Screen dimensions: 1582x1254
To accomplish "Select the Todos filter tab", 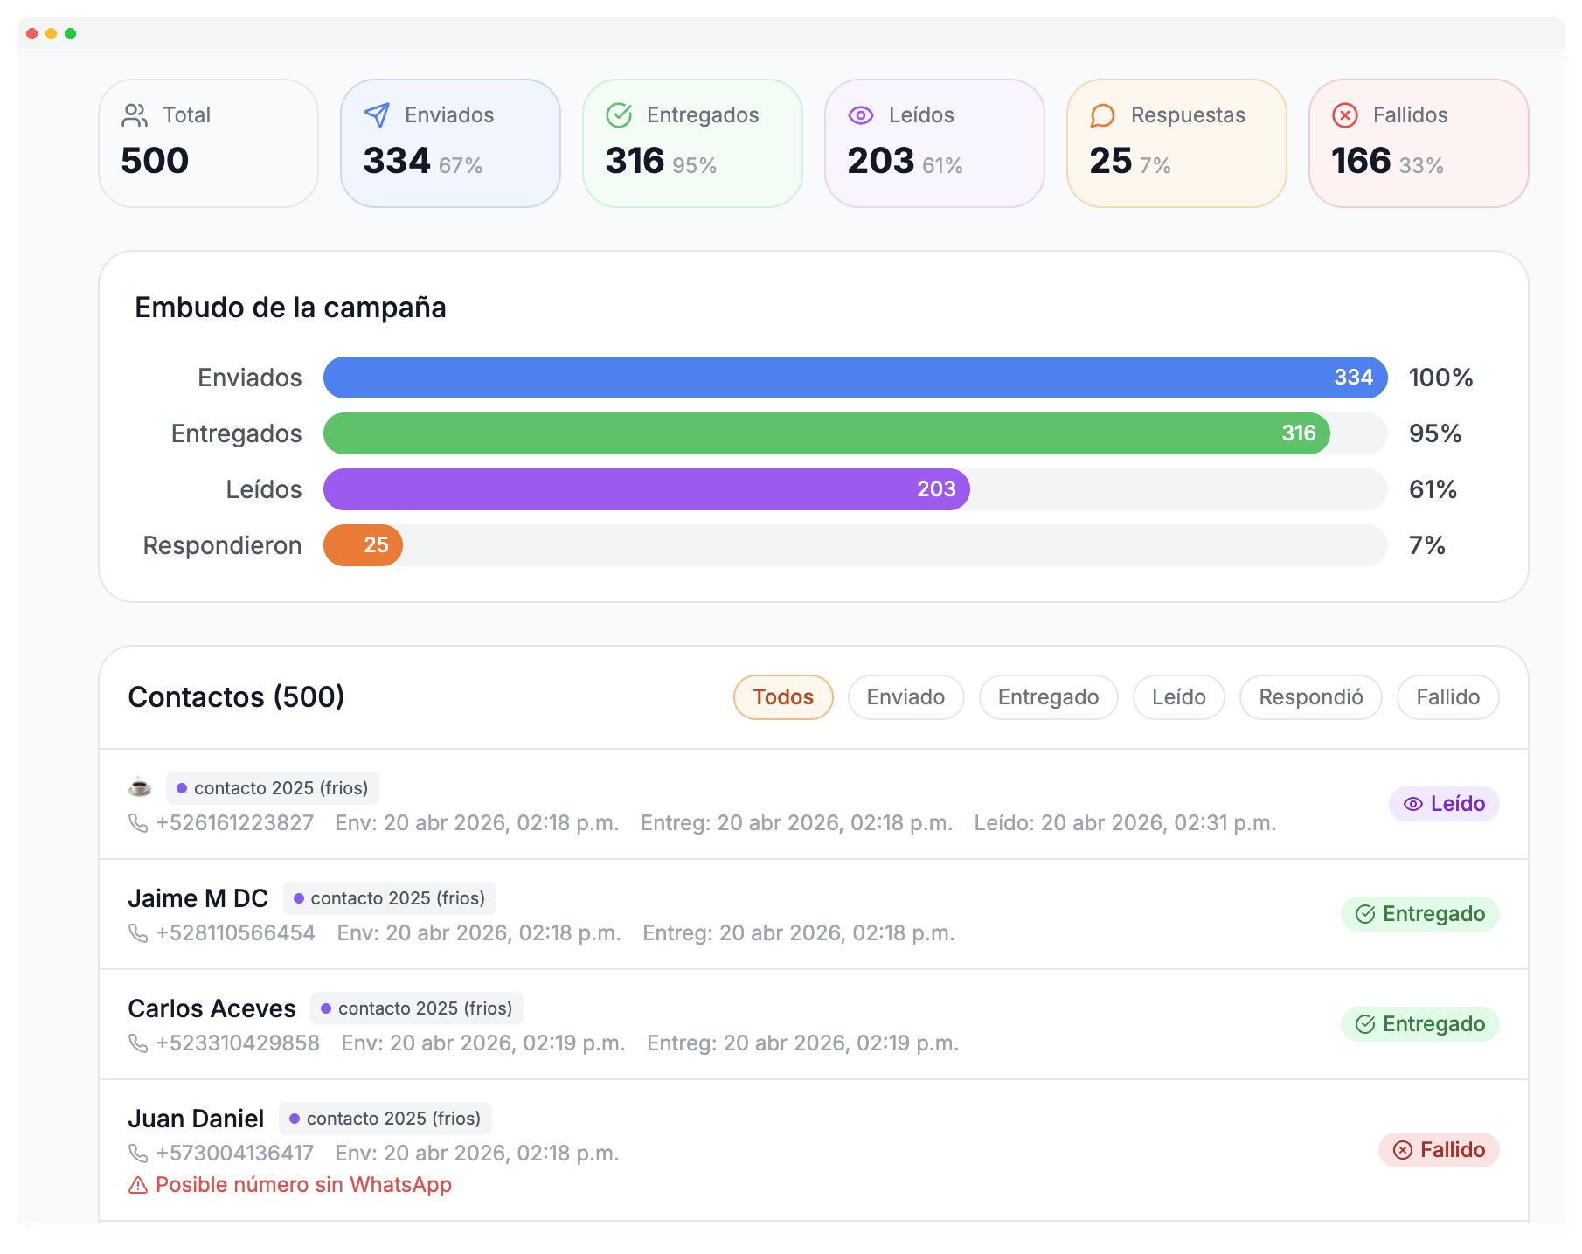I will click(782, 697).
